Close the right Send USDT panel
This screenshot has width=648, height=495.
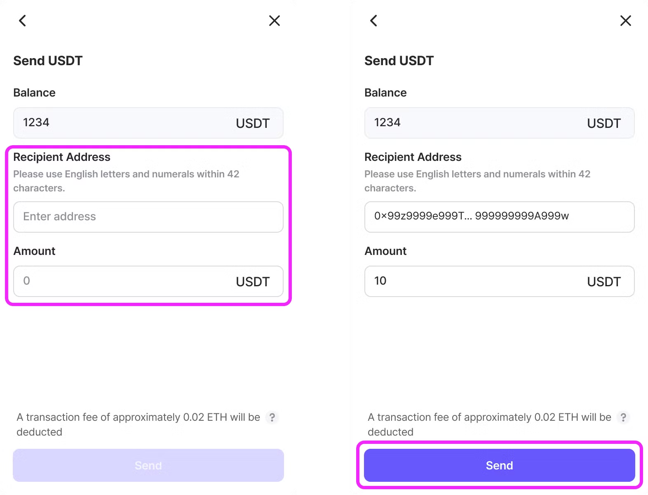click(626, 21)
